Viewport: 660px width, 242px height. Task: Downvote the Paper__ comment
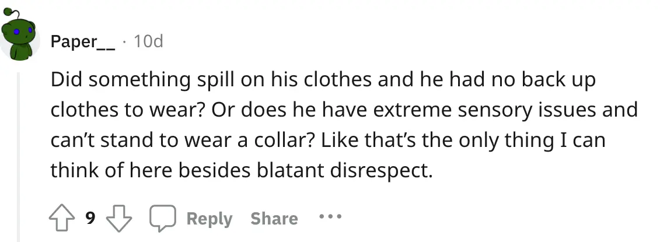point(119,218)
